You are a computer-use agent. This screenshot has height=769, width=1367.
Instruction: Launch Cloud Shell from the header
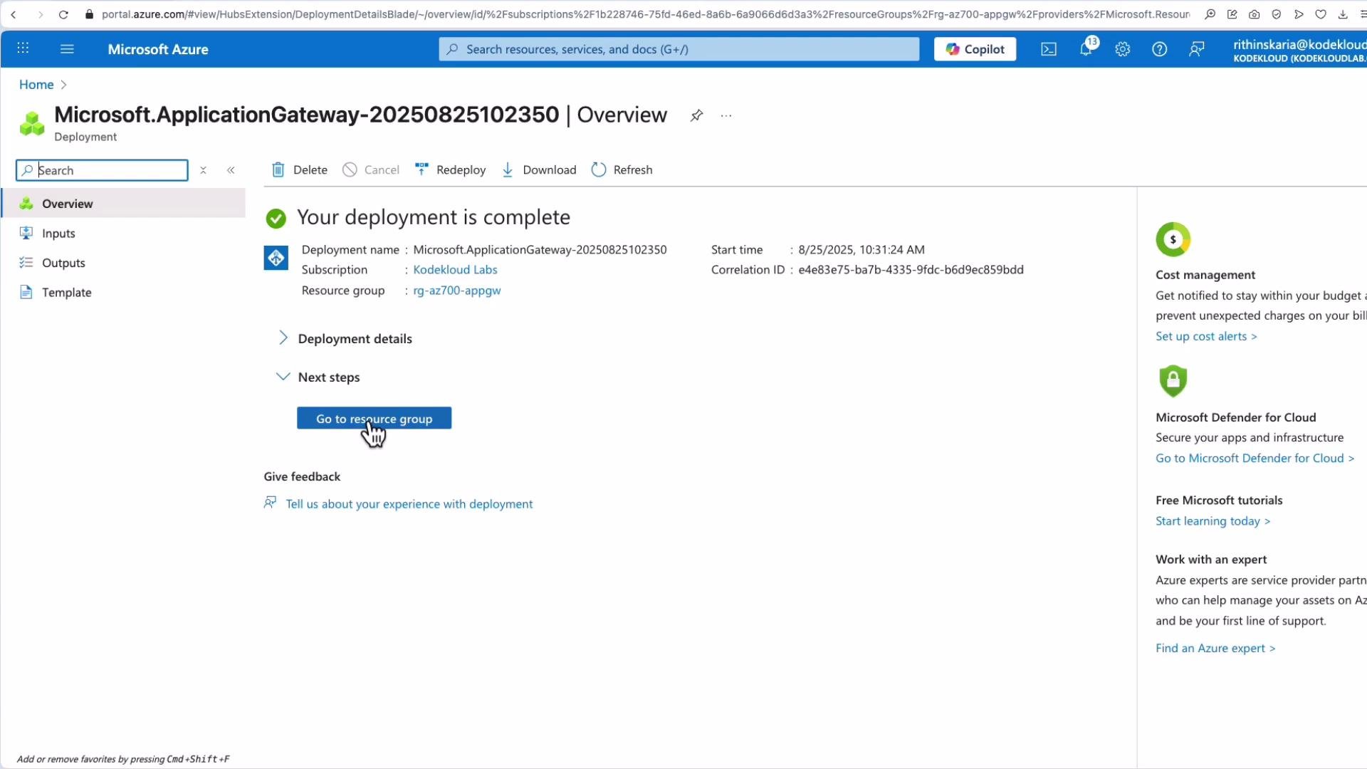pos(1049,48)
